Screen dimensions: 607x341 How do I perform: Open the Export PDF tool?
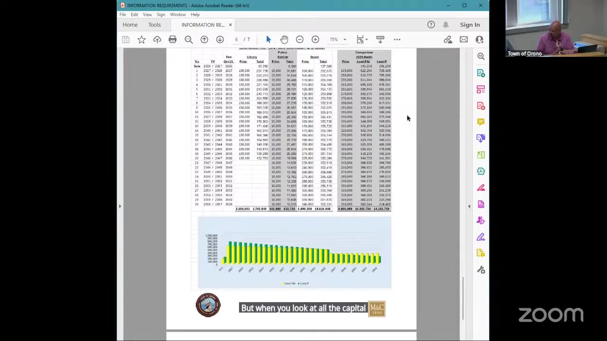pyautogui.click(x=481, y=73)
